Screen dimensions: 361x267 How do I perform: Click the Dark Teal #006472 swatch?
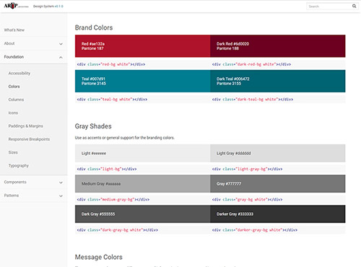pos(278,81)
